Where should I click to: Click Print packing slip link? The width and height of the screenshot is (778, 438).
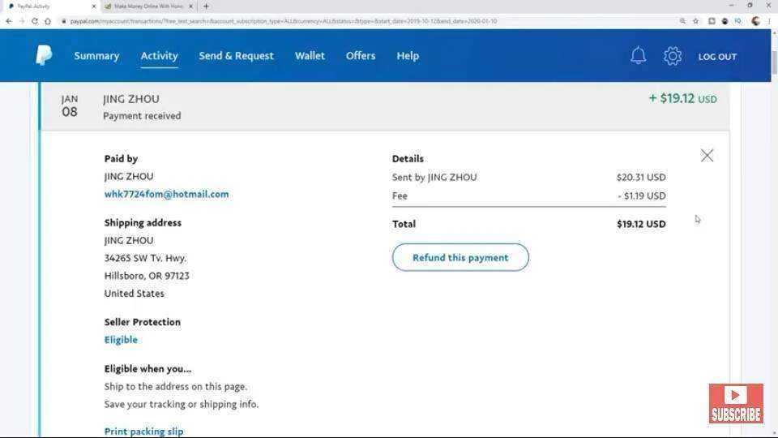143,431
